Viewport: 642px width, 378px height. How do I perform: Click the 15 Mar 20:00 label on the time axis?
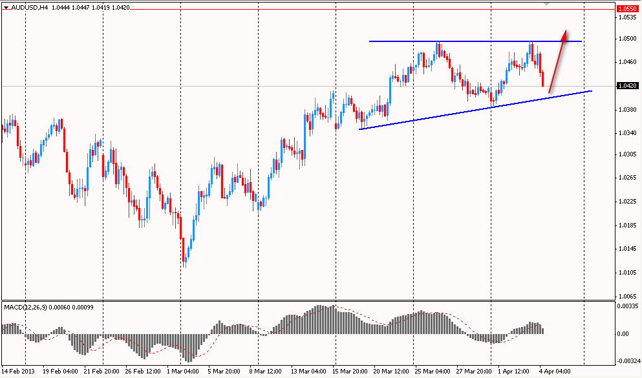[x=350, y=372]
